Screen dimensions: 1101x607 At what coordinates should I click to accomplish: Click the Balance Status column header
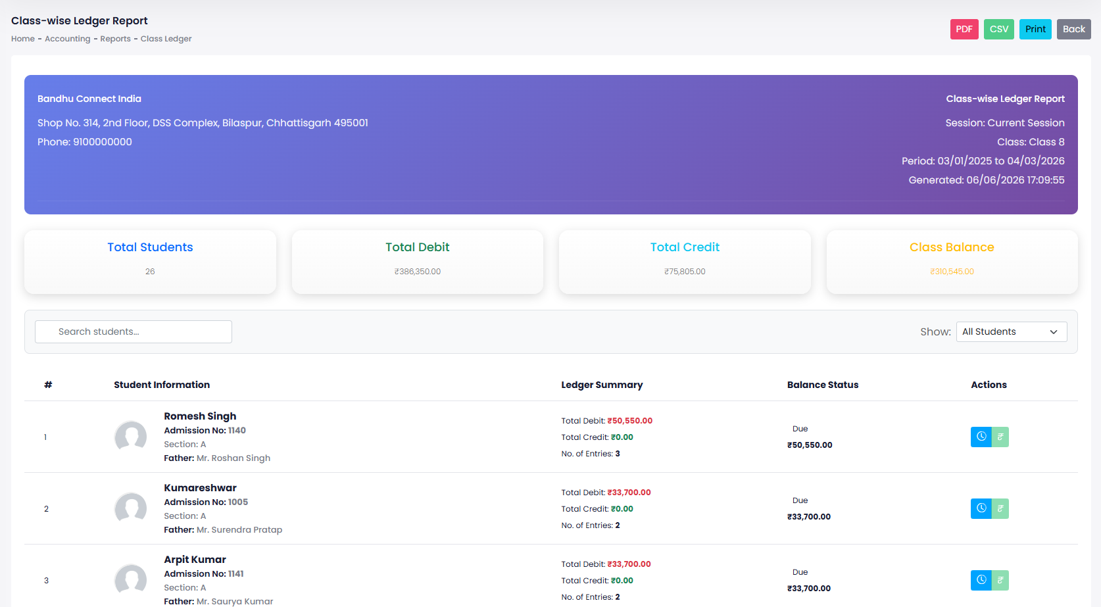(x=823, y=385)
